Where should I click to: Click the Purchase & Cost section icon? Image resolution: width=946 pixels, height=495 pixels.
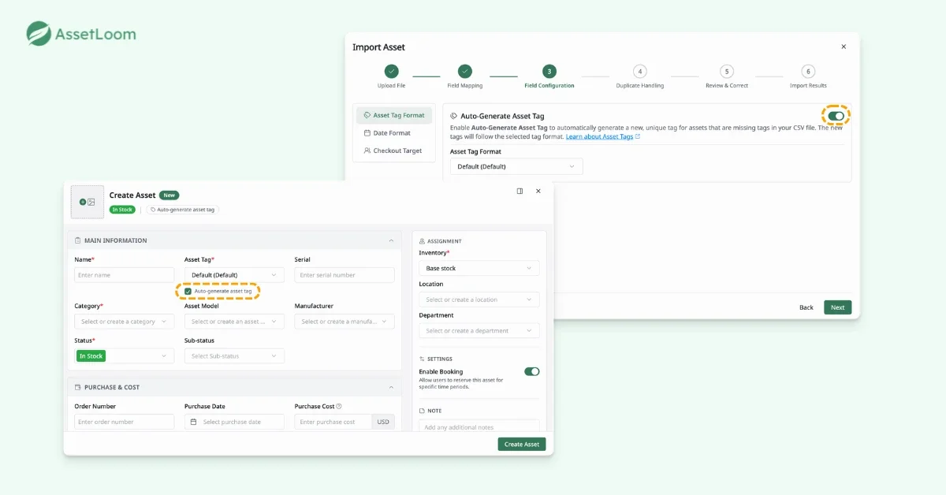point(78,387)
